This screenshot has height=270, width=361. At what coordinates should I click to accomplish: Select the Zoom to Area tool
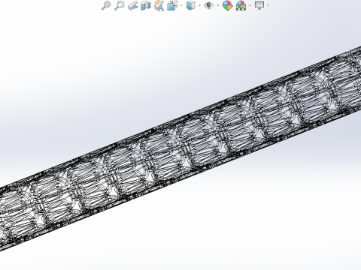point(120,5)
